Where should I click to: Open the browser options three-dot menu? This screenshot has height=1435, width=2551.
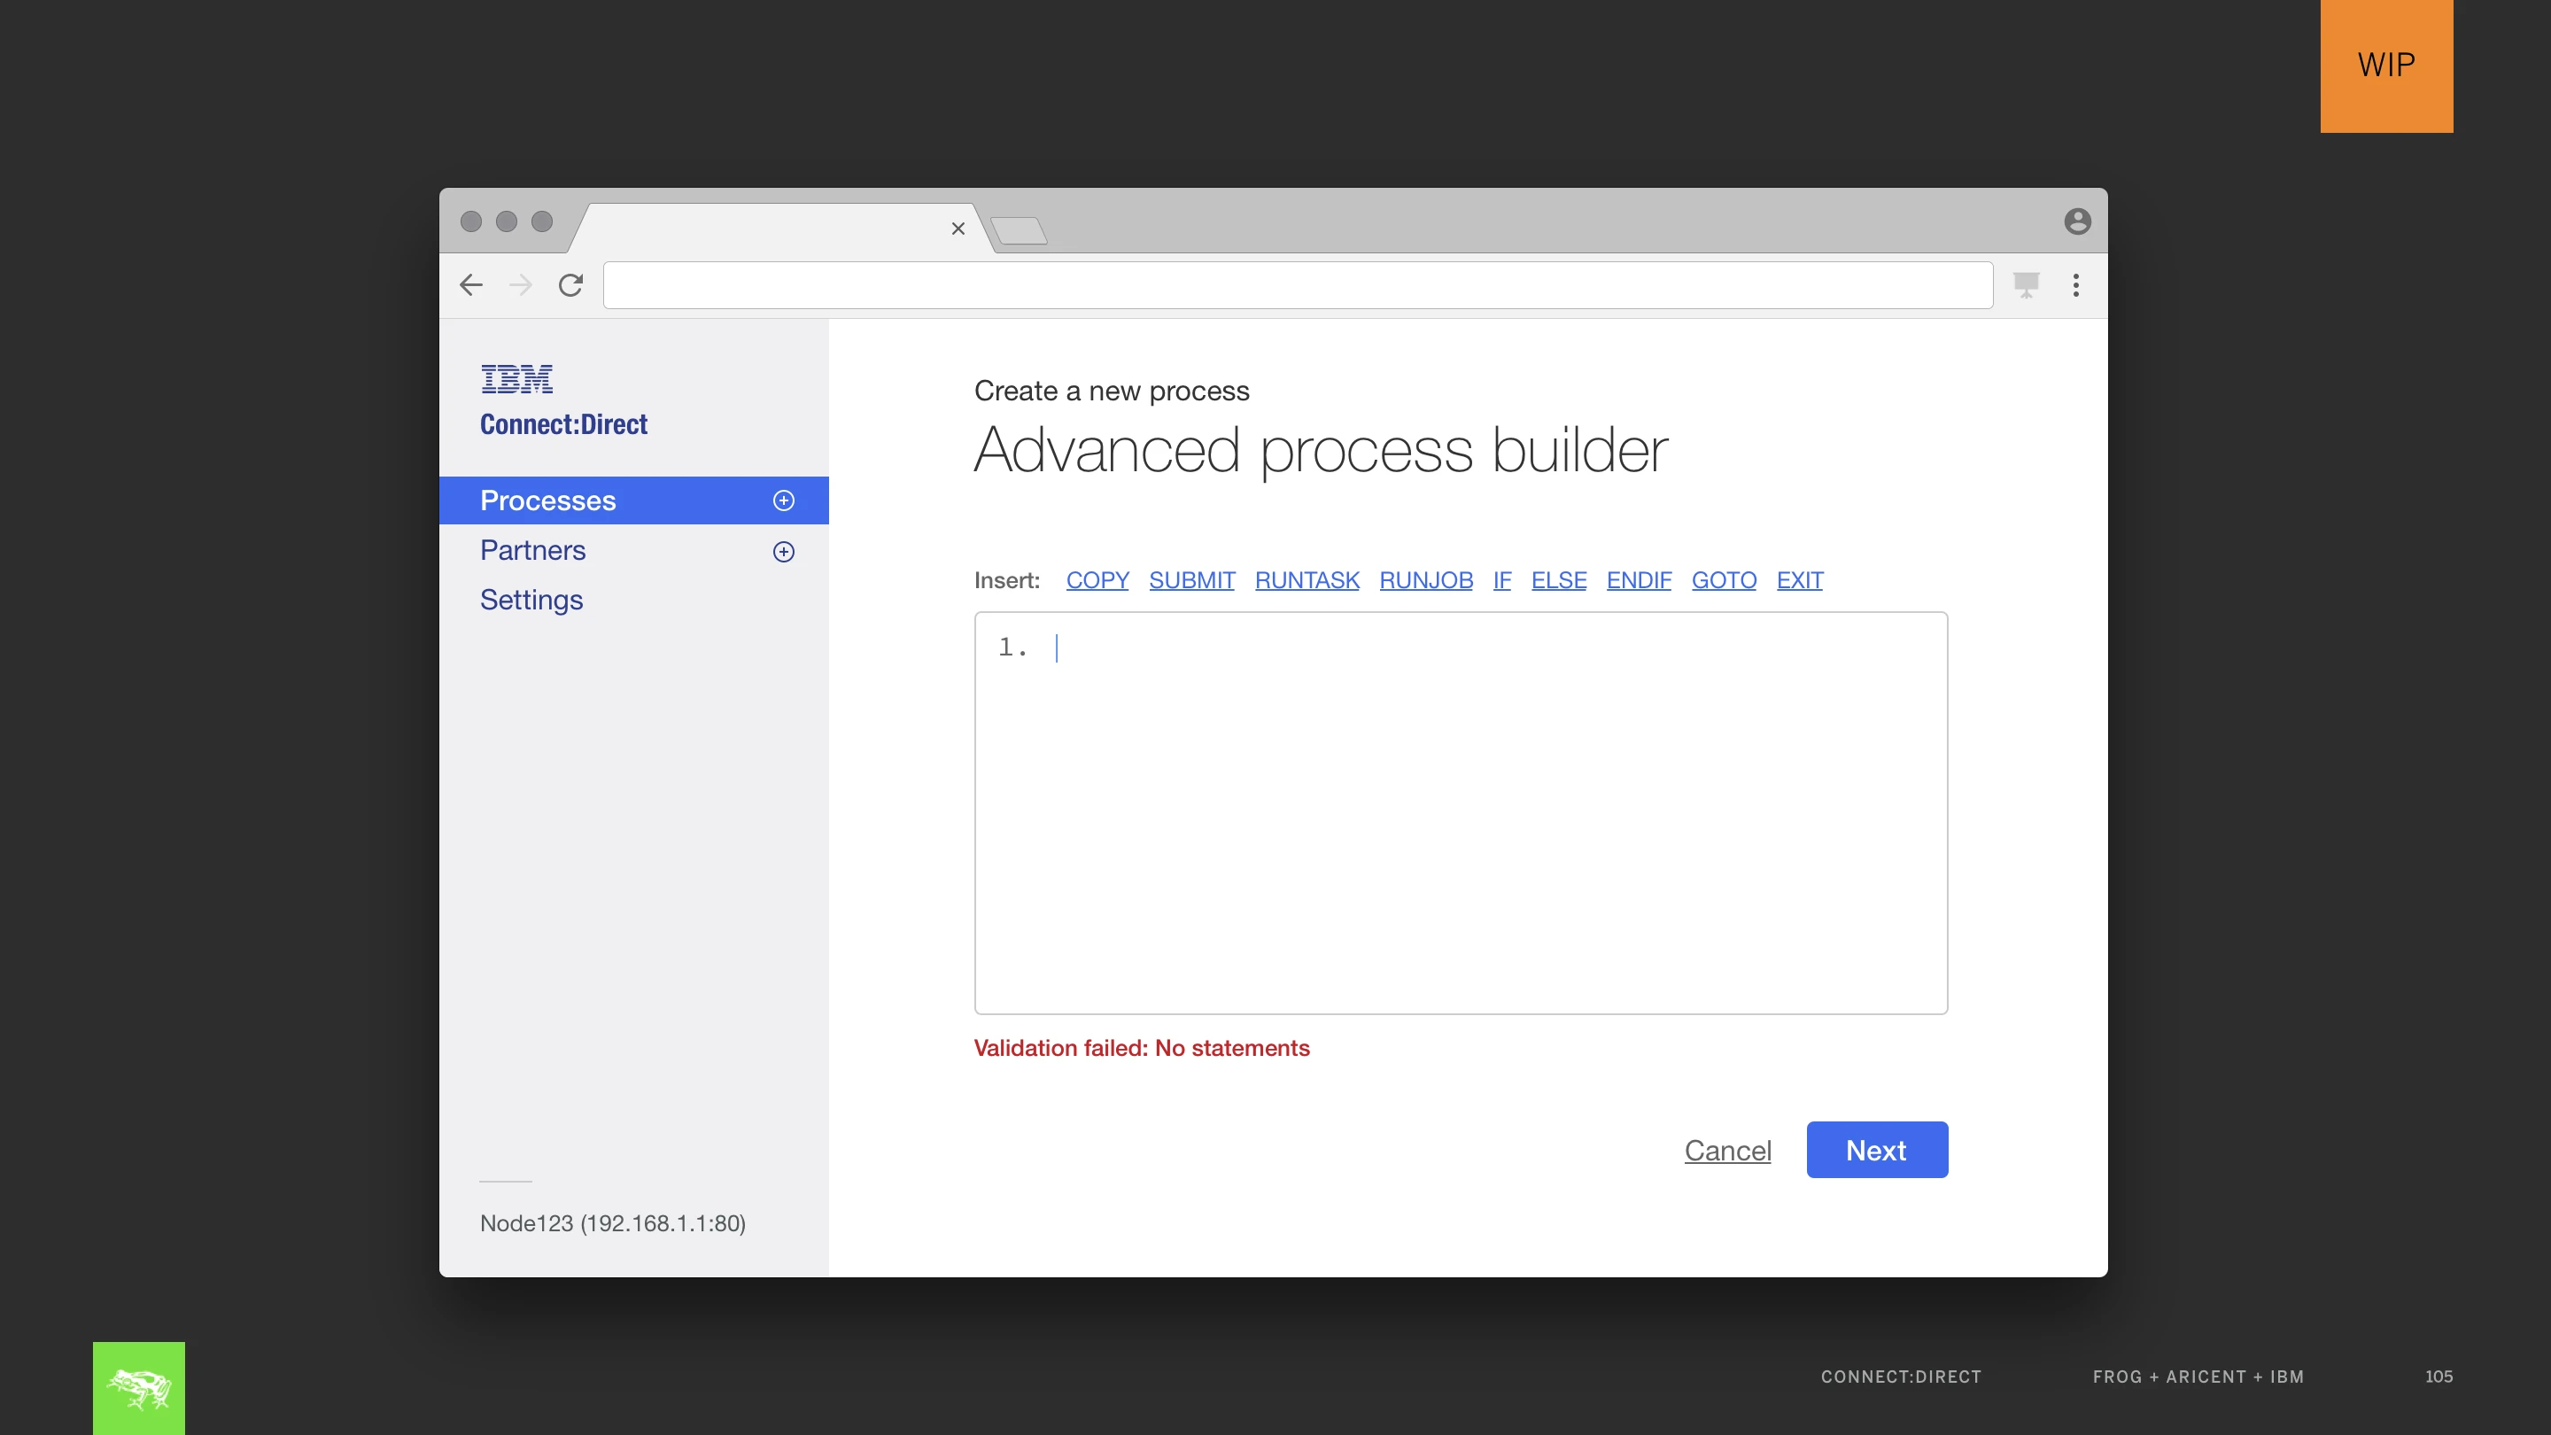[x=2076, y=285]
